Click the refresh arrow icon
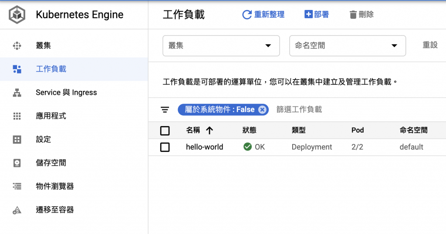Viewport: 446px width, 234px height. point(247,14)
